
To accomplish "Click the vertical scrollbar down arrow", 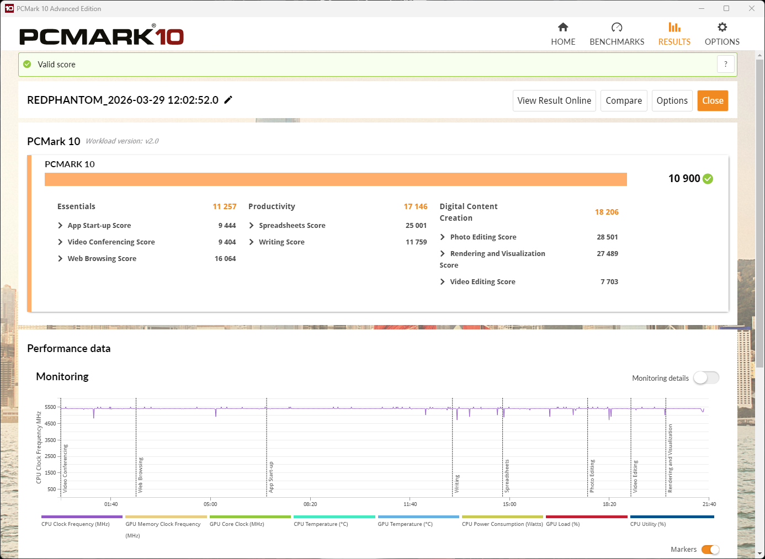I will pos(760,553).
